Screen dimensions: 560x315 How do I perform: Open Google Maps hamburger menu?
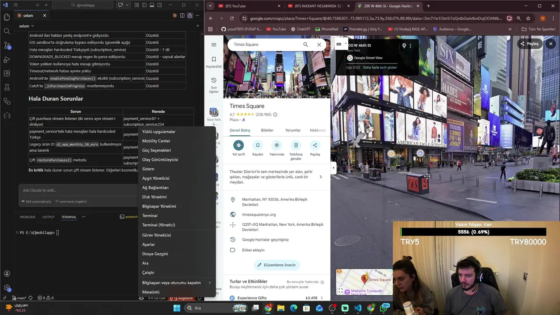213,45
